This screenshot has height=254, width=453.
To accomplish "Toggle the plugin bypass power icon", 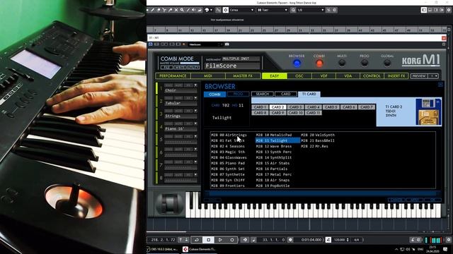I will [x=151, y=44].
